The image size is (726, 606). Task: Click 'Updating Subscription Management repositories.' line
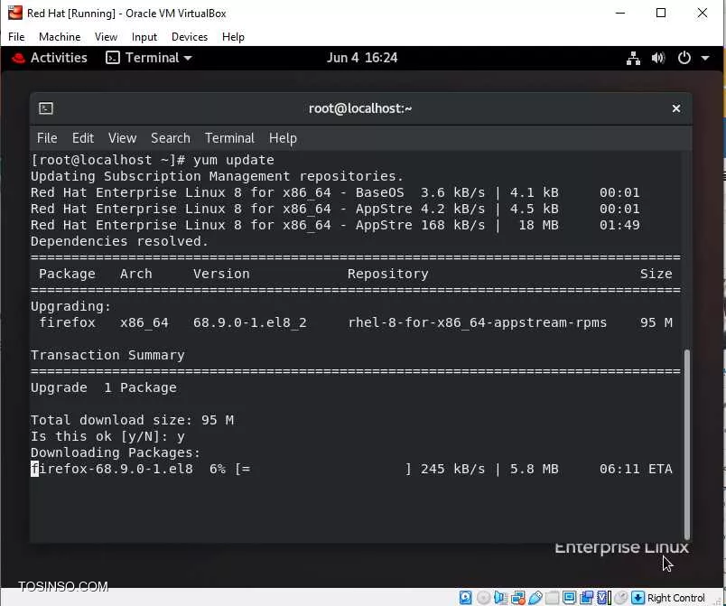[217, 176]
